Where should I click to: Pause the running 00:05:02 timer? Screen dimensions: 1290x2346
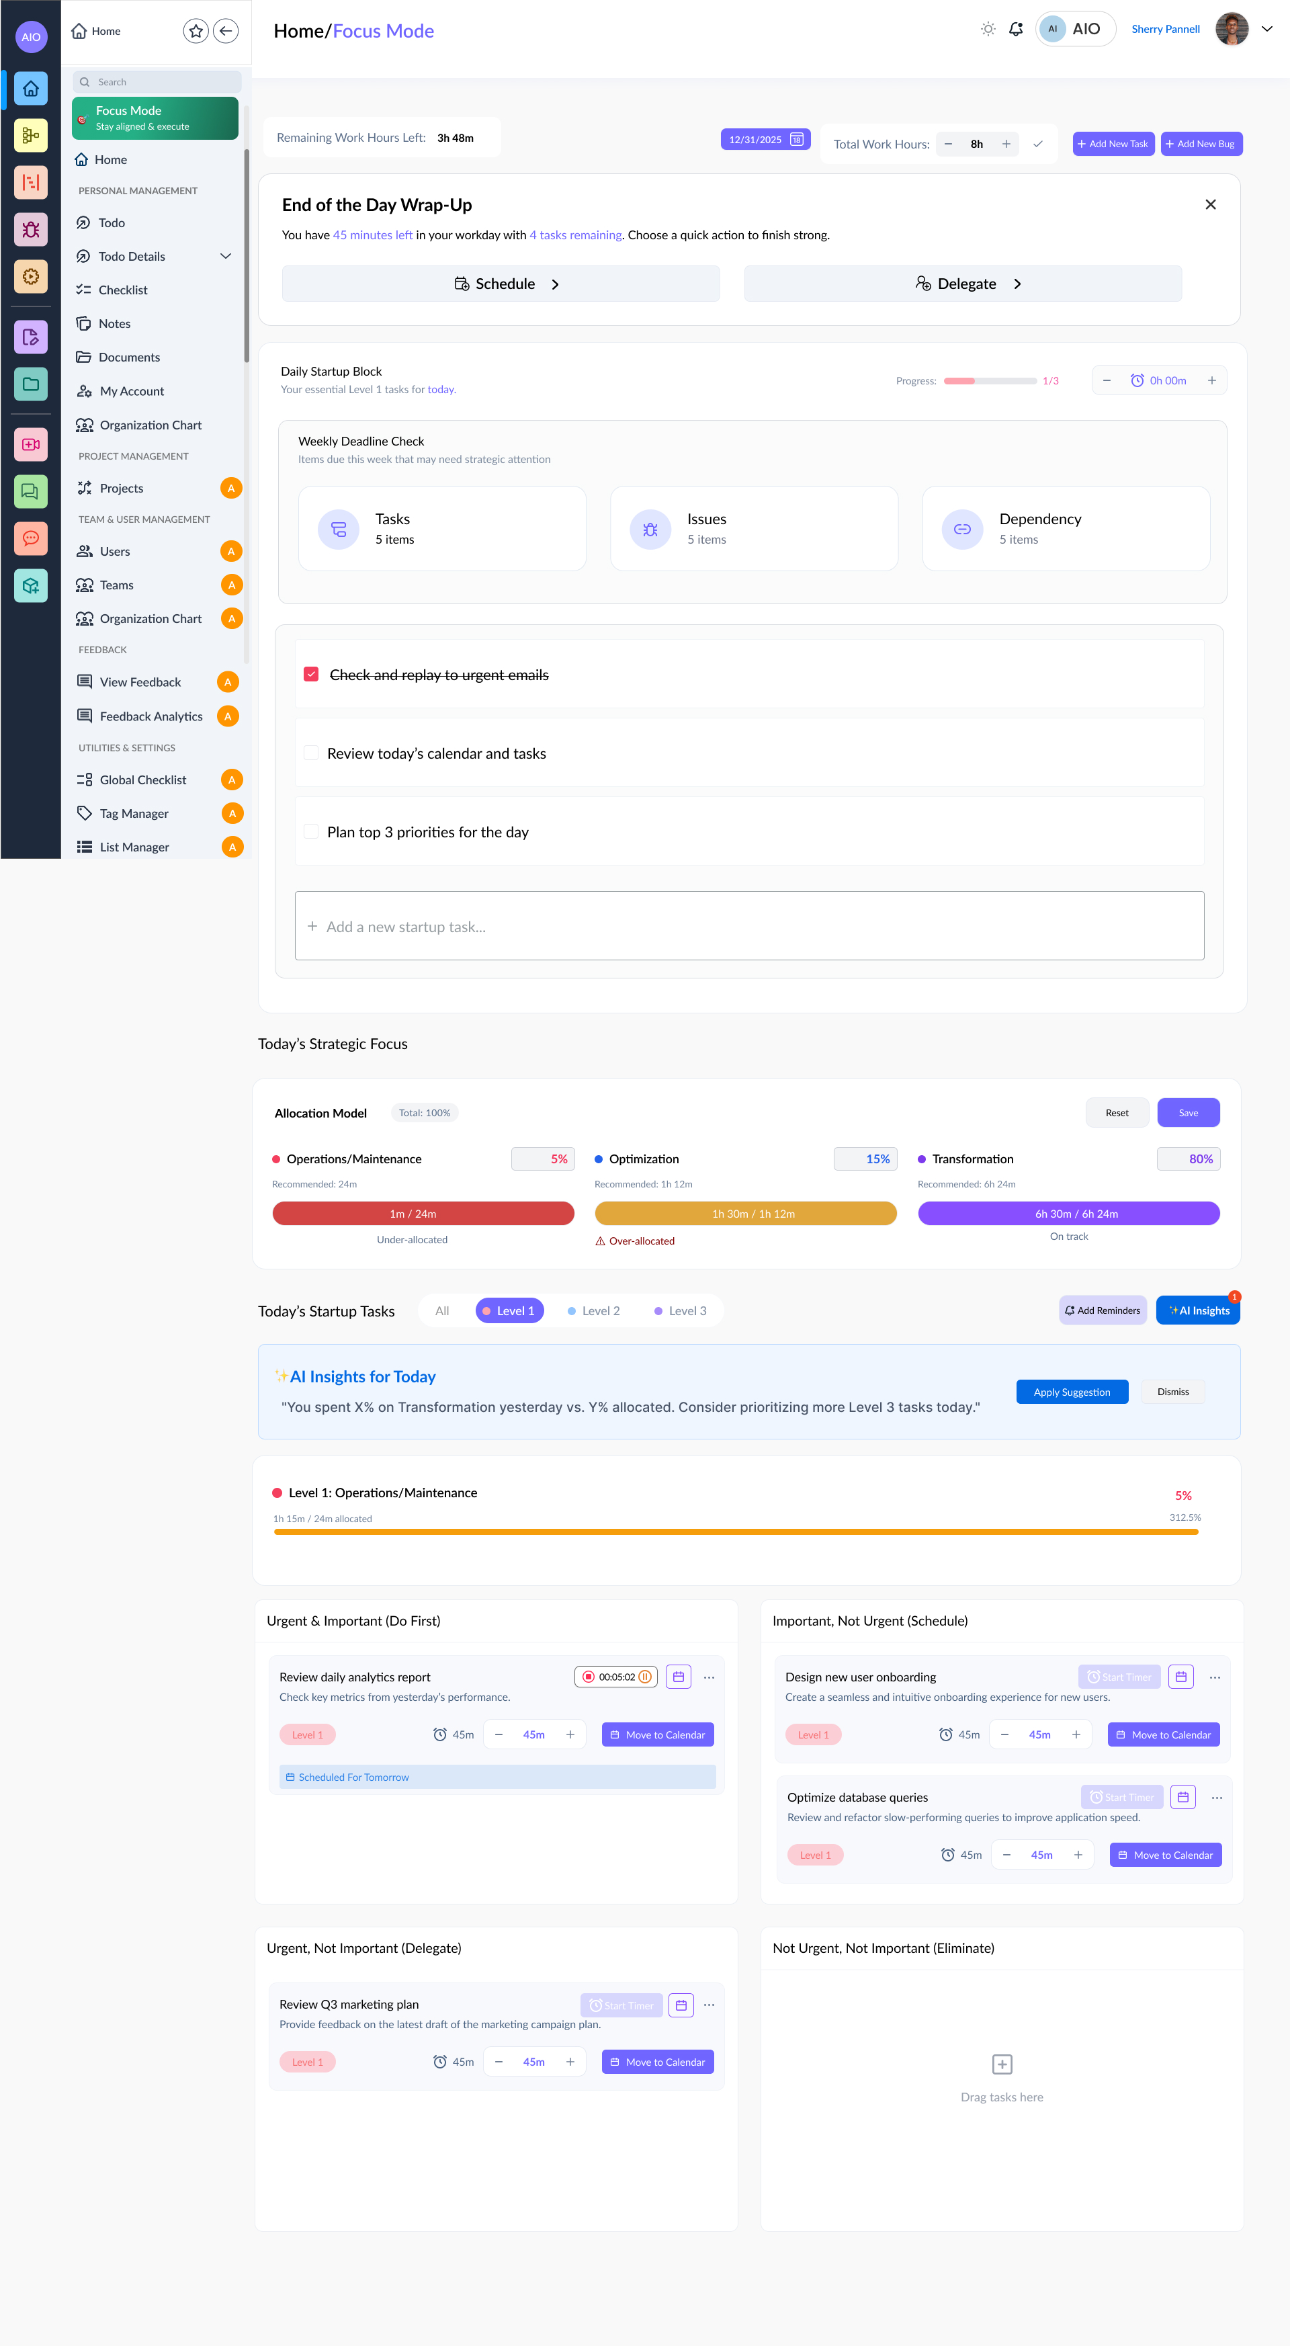tap(644, 1677)
